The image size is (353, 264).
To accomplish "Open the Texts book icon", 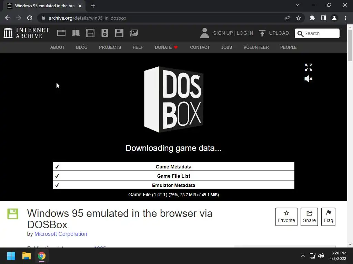I will click(75, 33).
